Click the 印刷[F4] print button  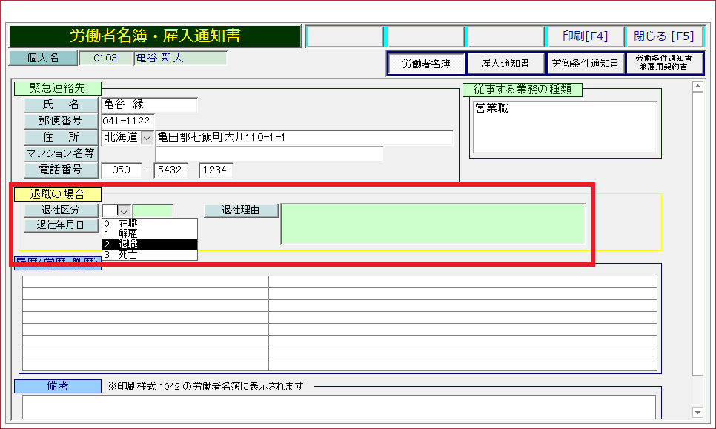tap(585, 36)
